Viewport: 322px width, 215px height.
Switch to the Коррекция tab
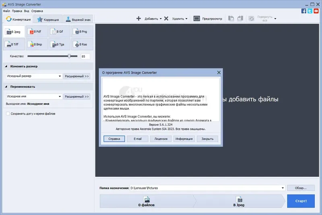coord(48,19)
